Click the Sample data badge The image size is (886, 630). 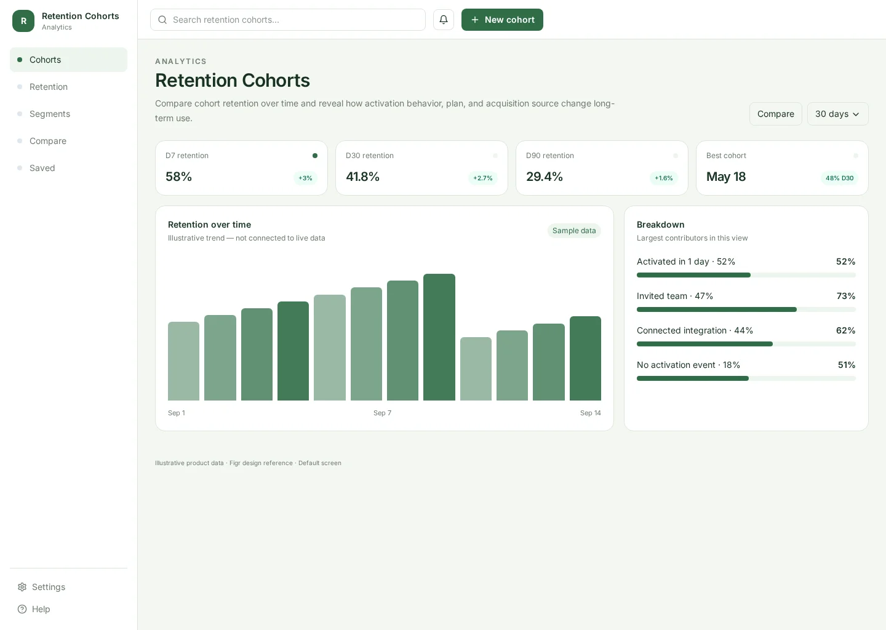point(574,231)
